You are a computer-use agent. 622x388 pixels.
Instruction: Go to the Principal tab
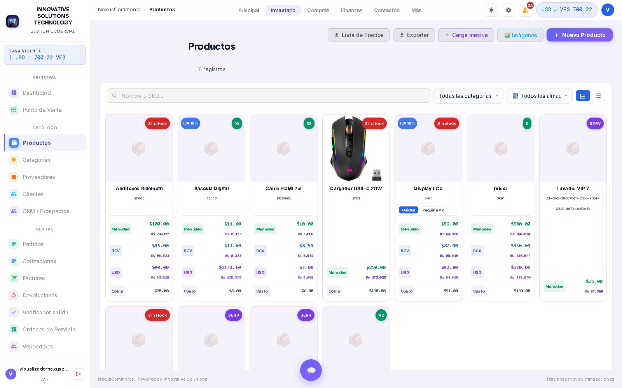(249, 10)
